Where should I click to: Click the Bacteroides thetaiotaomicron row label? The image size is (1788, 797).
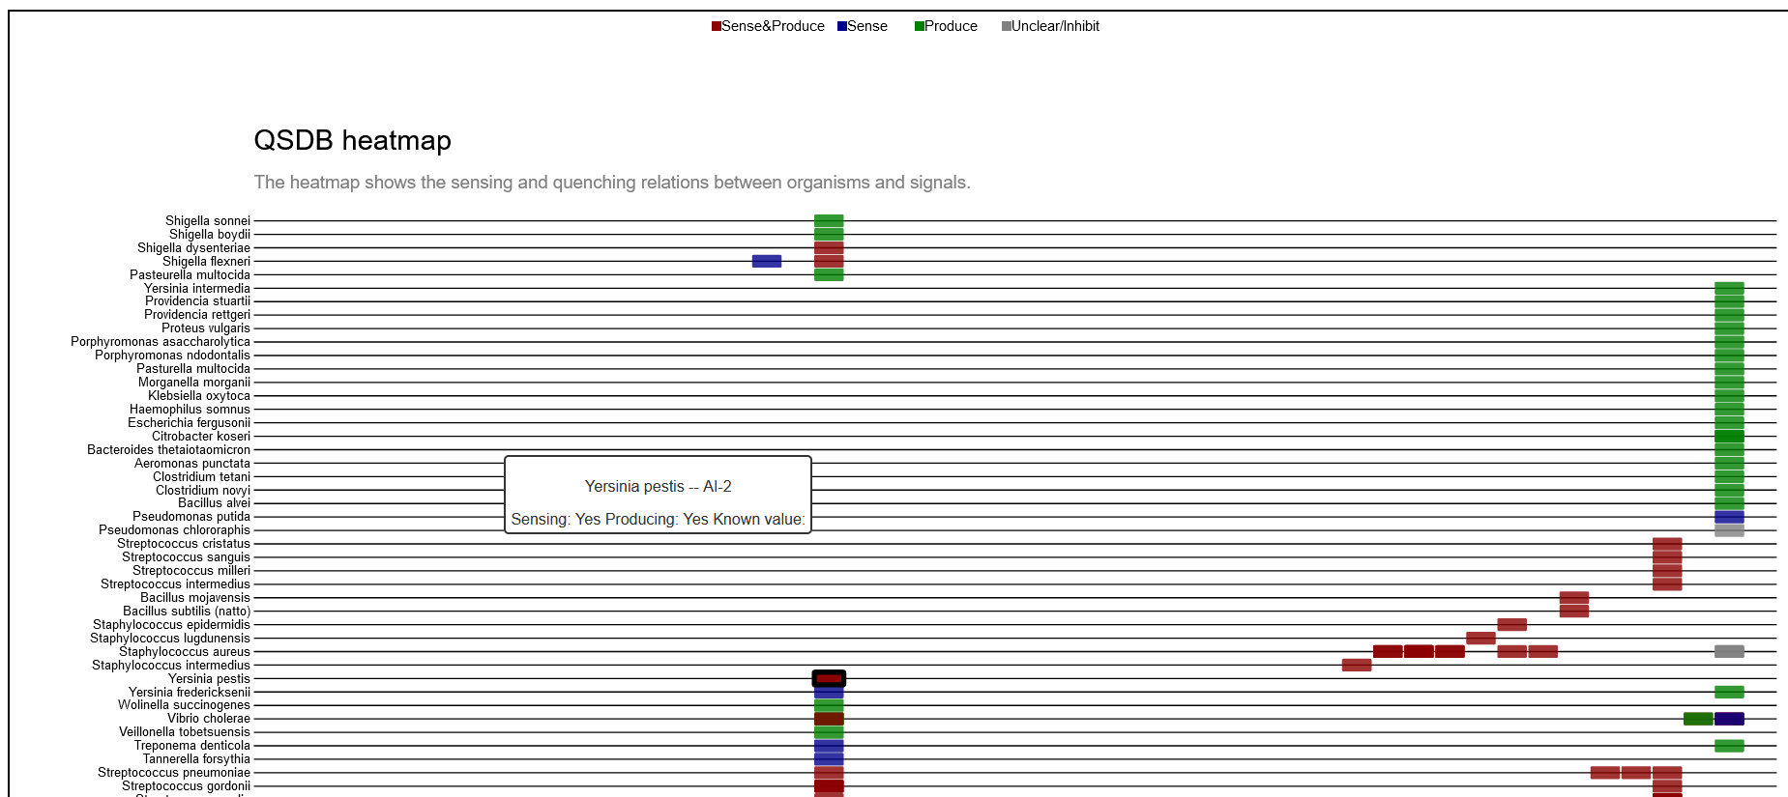[169, 450]
